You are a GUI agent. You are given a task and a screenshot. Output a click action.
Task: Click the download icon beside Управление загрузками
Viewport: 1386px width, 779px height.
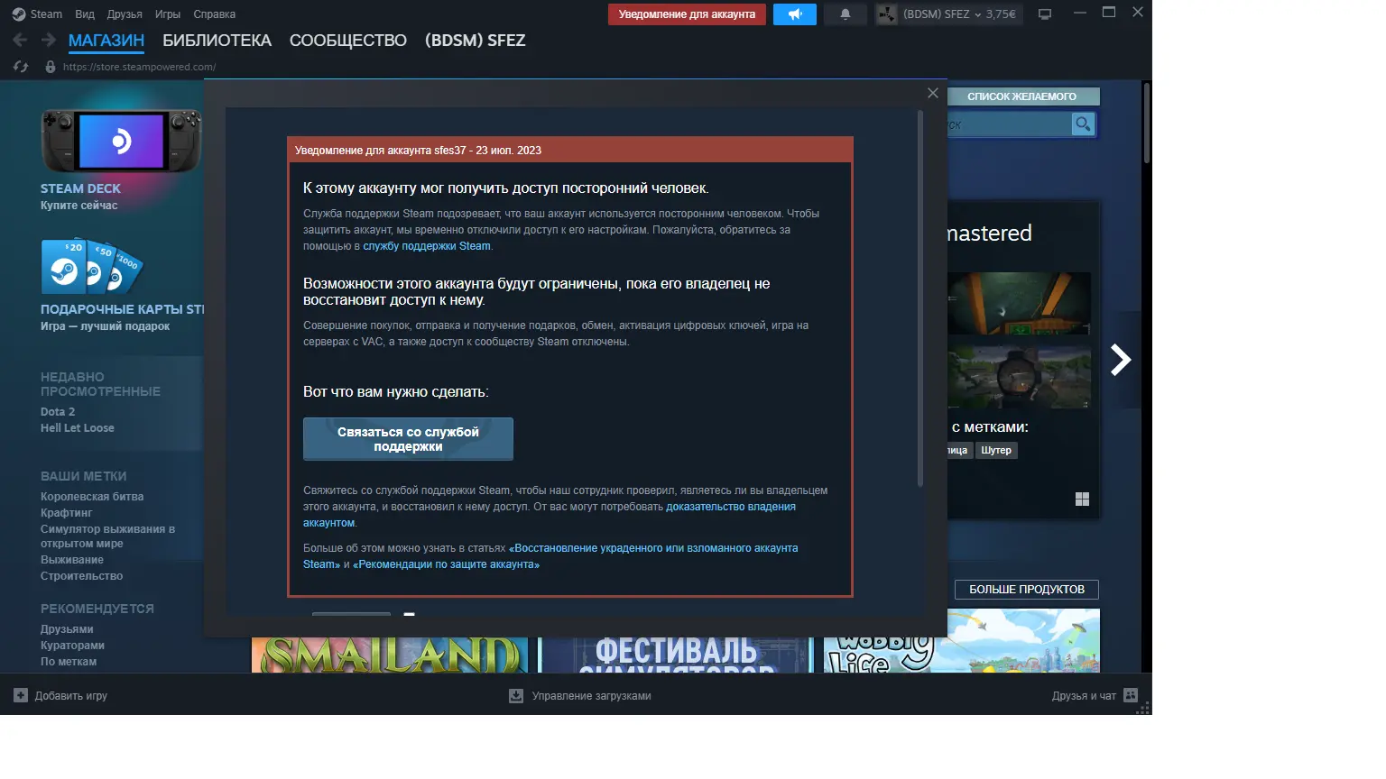516,695
